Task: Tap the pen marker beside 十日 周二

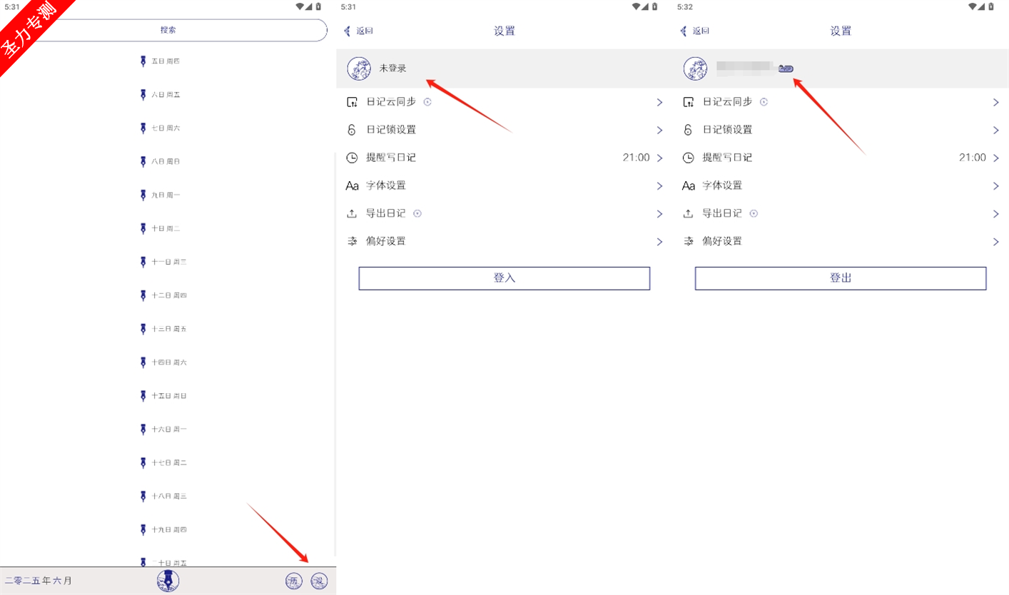Action: tap(143, 228)
